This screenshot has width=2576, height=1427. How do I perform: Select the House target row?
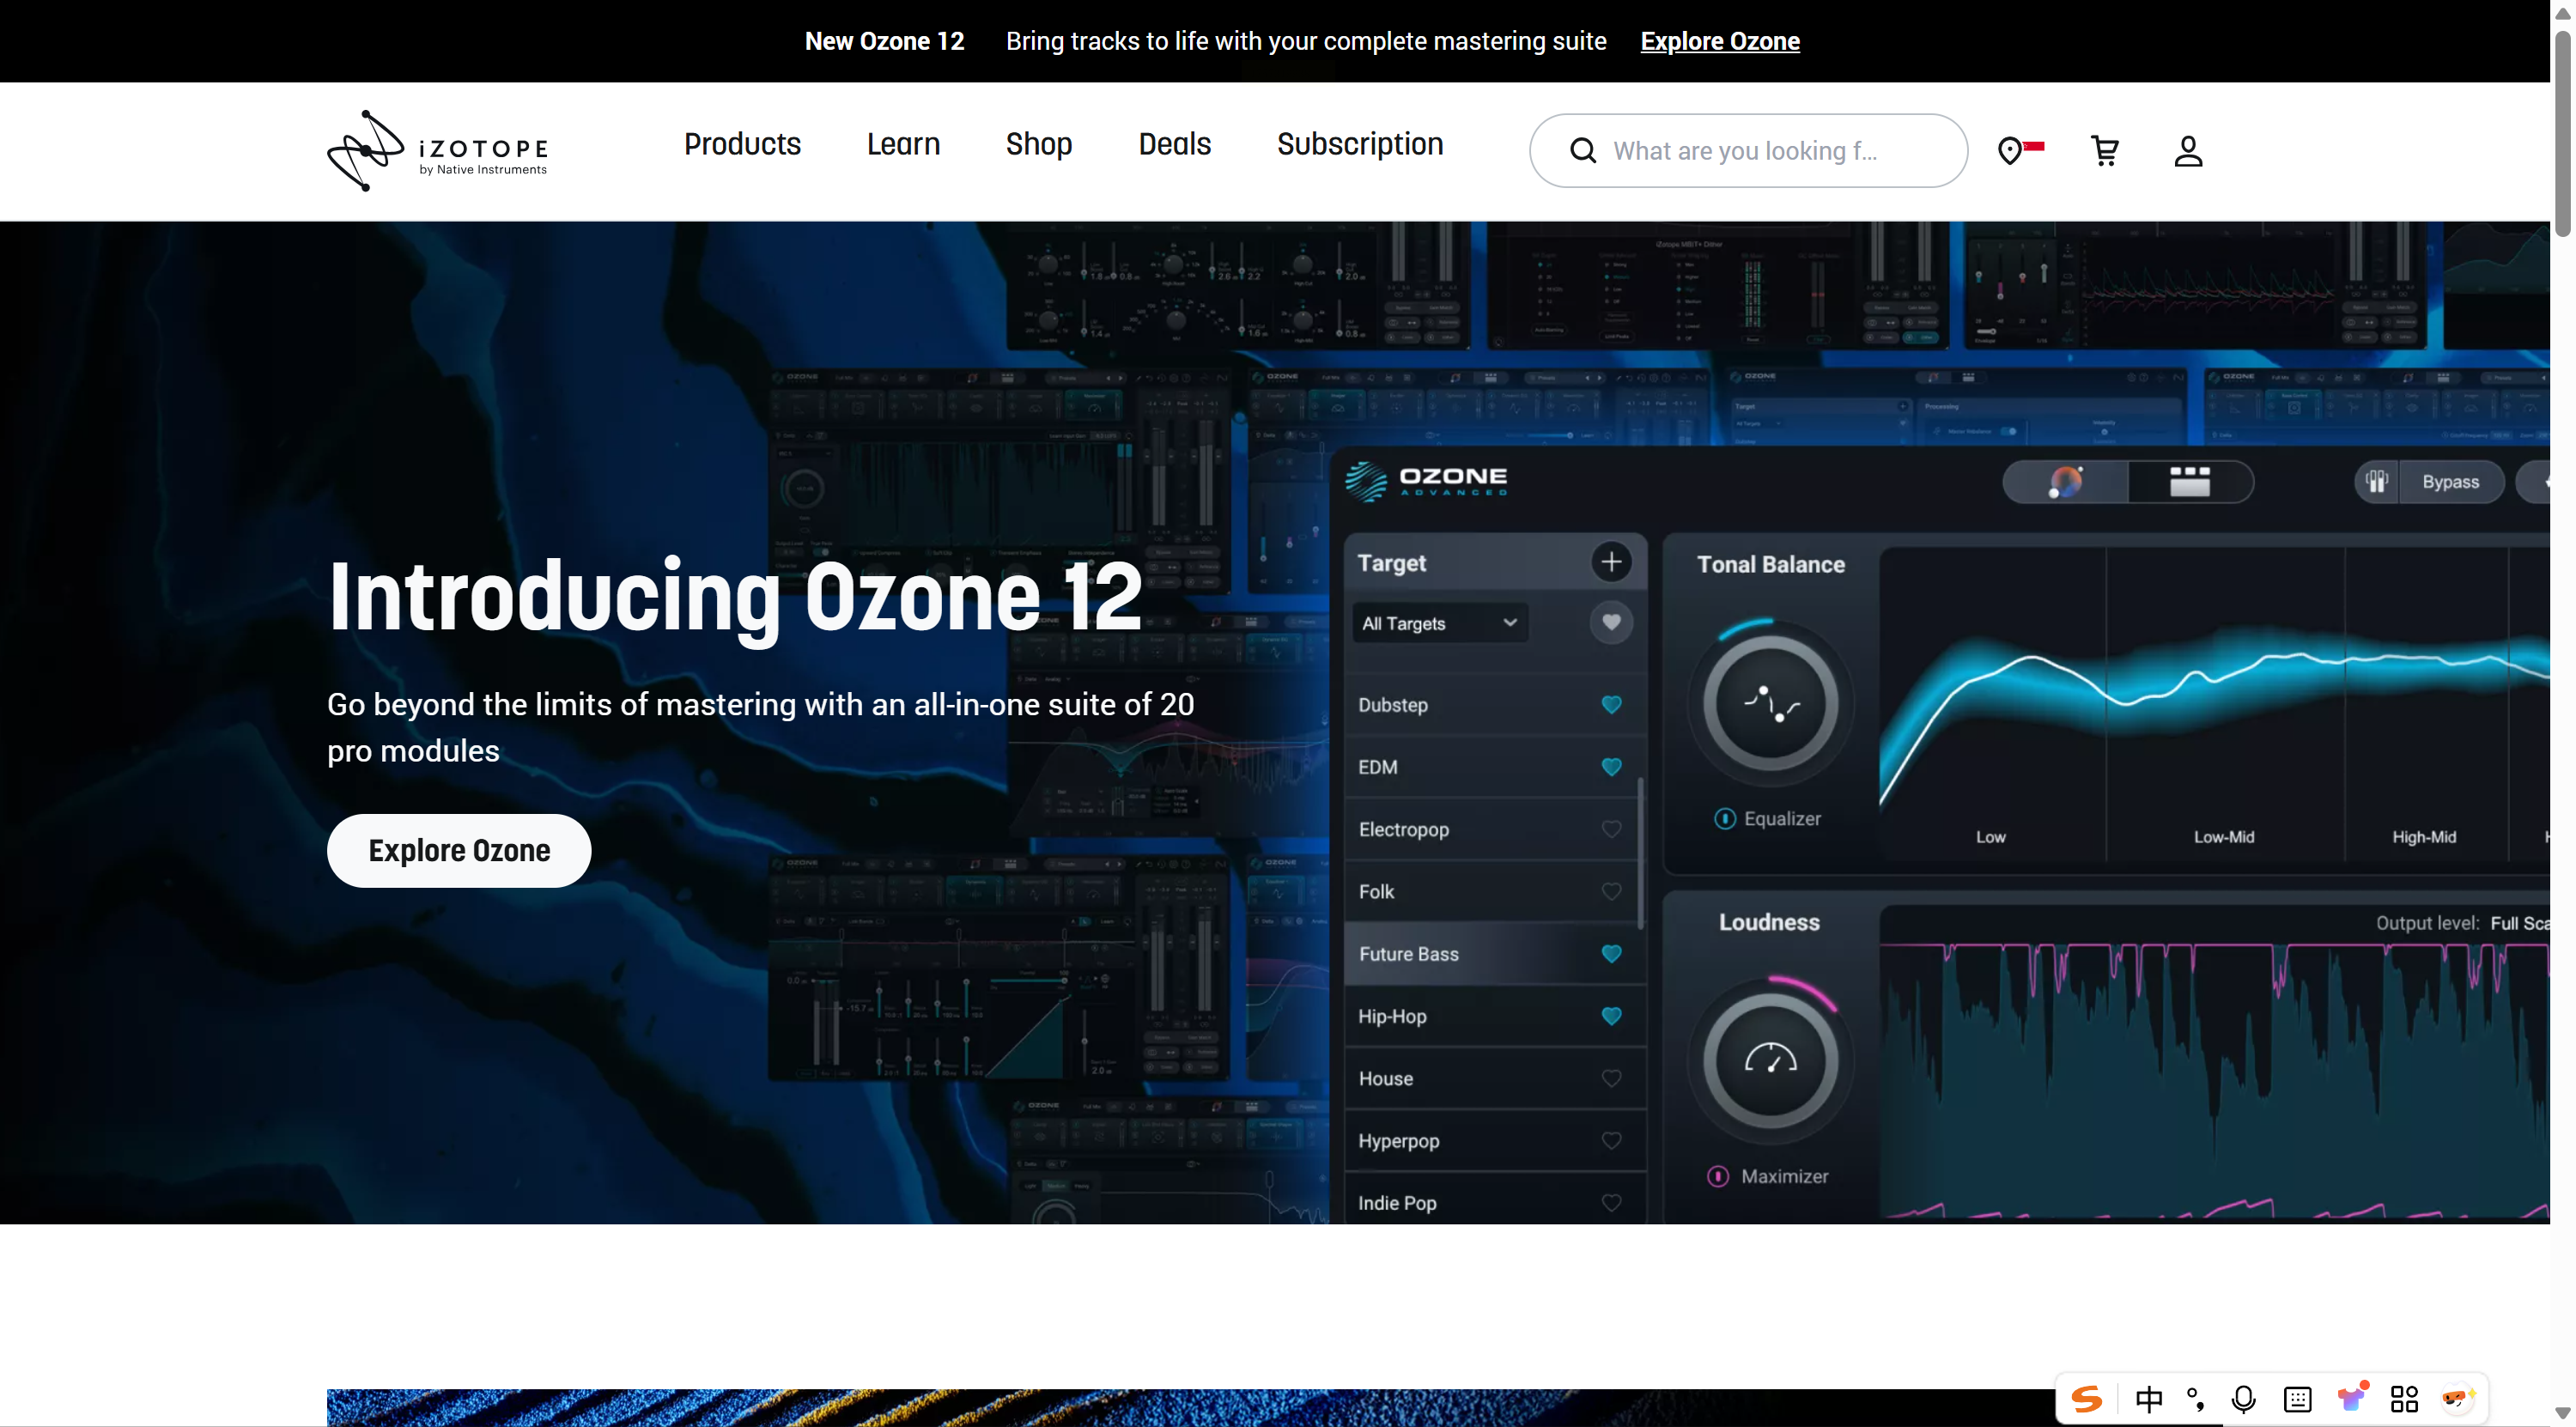[x=1495, y=1078]
